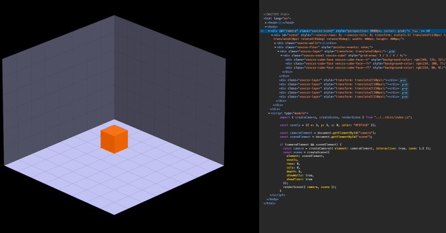Click the 'const sceneElement' code line
This screenshot has height=233, width=446.
click(x=326, y=137)
